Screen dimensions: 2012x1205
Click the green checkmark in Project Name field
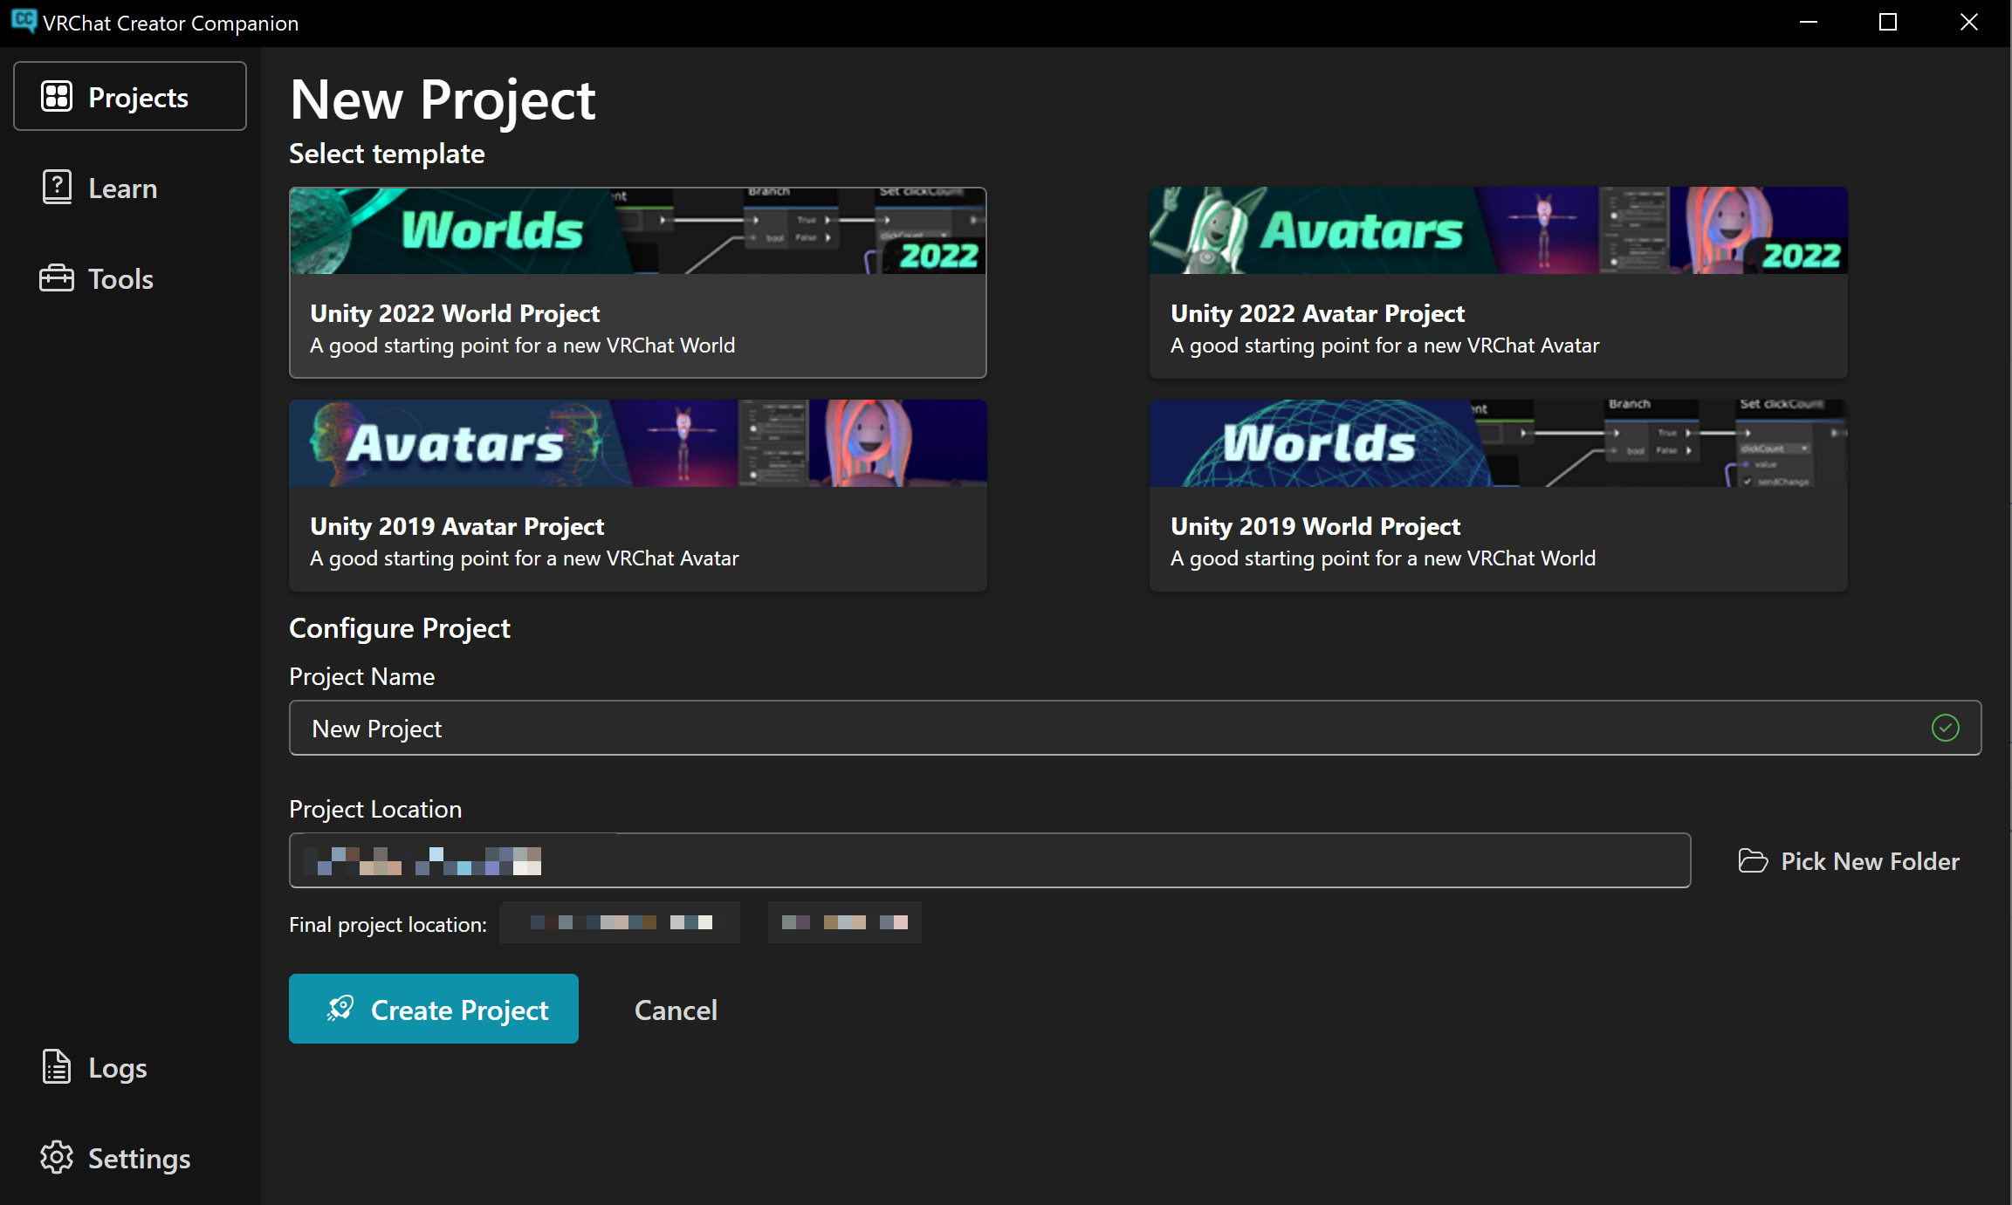[1945, 728]
